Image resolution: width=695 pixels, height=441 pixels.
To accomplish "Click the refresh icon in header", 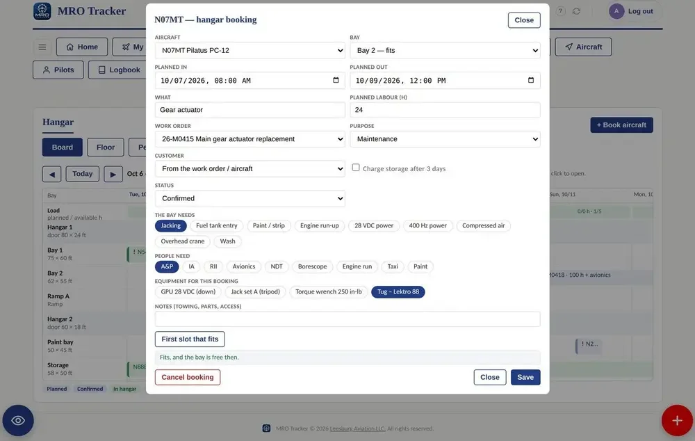I will pyautogui.click(x=576, y=11).
